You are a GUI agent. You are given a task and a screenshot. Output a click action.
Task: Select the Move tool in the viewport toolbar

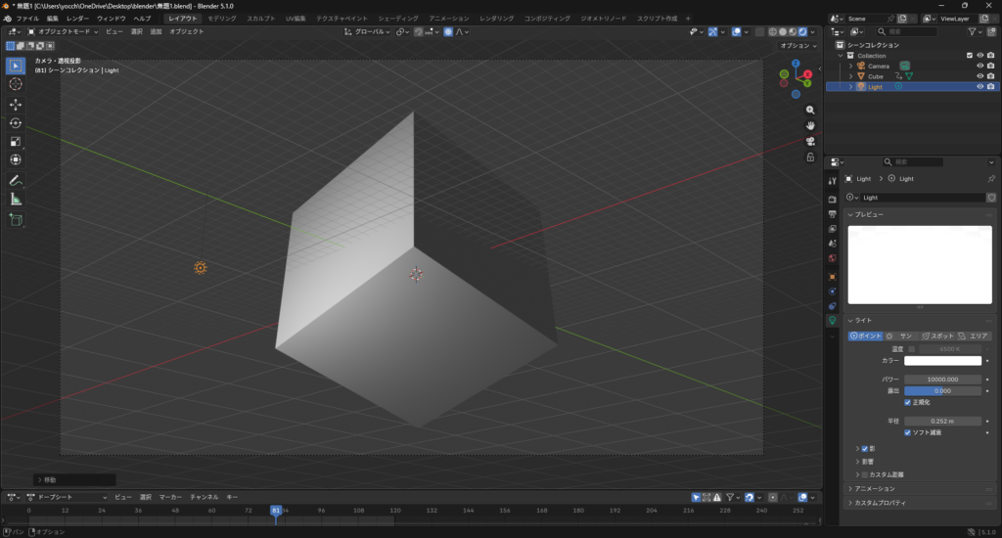(x=16, y=104)
